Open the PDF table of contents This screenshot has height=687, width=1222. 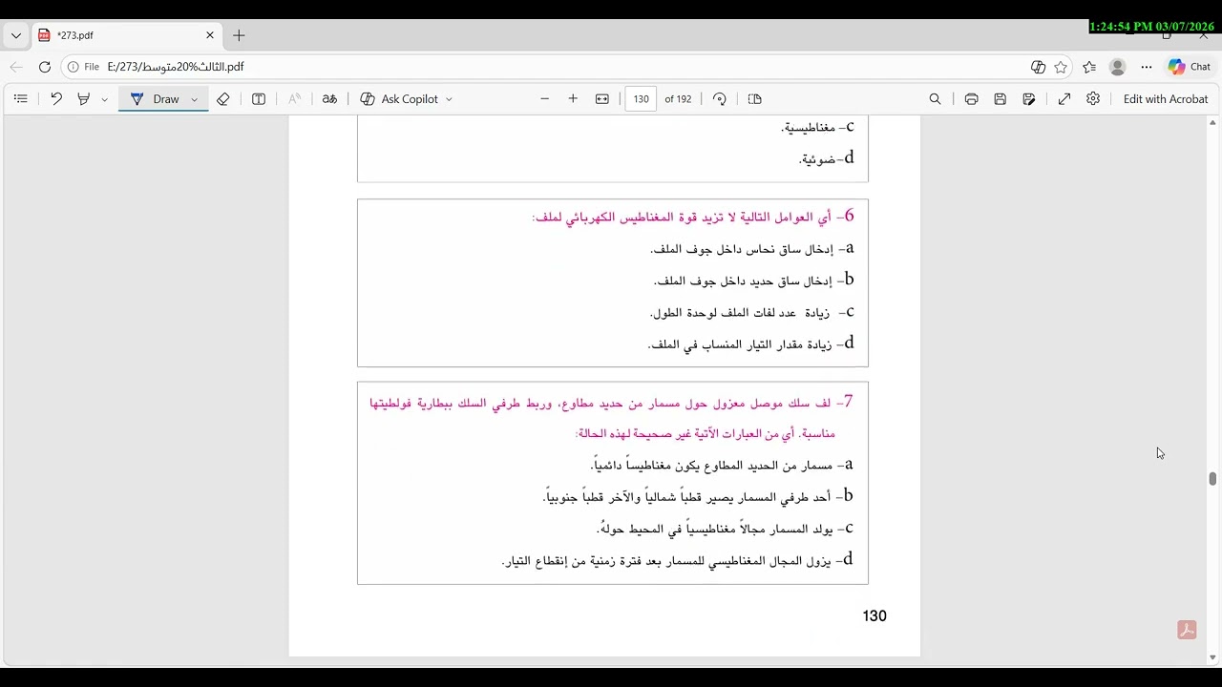pos(21,99)
